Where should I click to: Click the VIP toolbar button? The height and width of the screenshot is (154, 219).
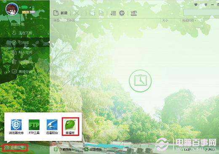click(x=134, y=13)
